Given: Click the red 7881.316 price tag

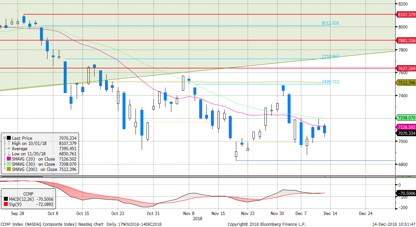Looking at the screenshot, I should 406,41.
